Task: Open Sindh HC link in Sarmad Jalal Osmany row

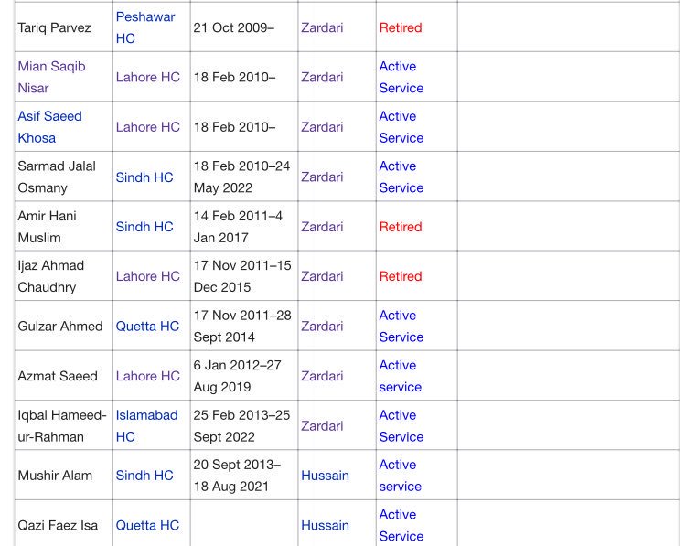Action: pos(144,177)
